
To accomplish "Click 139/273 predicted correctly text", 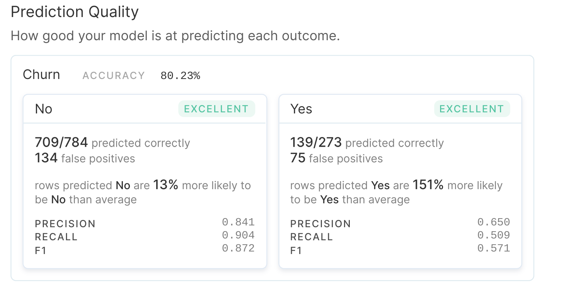I will pos(367,143).
